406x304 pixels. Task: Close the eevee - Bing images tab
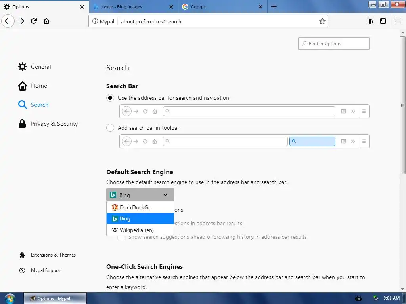tap(171, 7)
